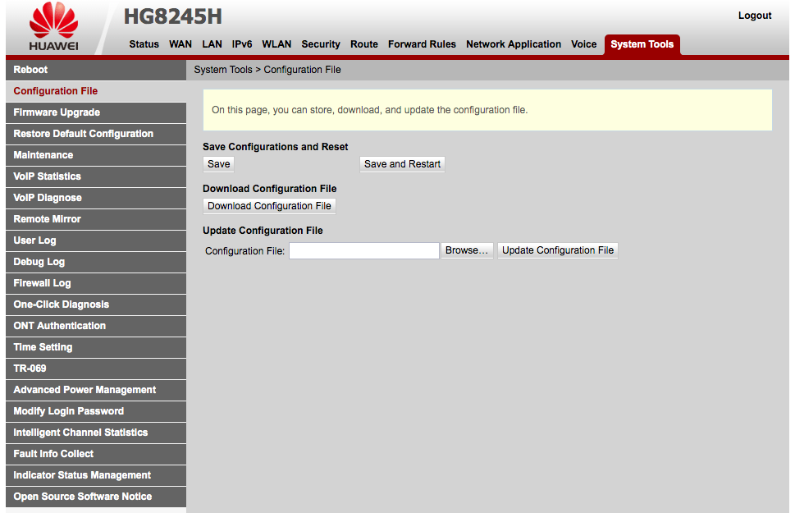Screen dimensions: 795x513
Task: Go to the Network Application tab
Action: pyautogui.click(x=514, y=44)
